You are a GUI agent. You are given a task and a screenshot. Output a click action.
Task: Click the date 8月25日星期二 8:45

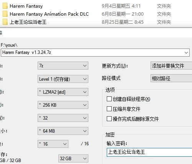pos(122,22)
